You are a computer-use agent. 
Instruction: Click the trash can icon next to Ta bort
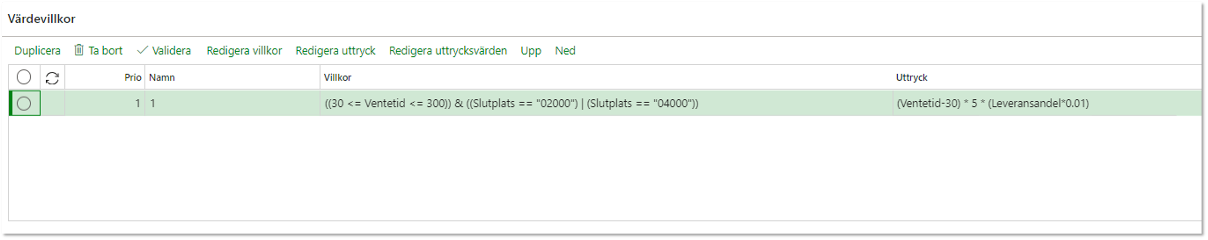click(79, 50)
